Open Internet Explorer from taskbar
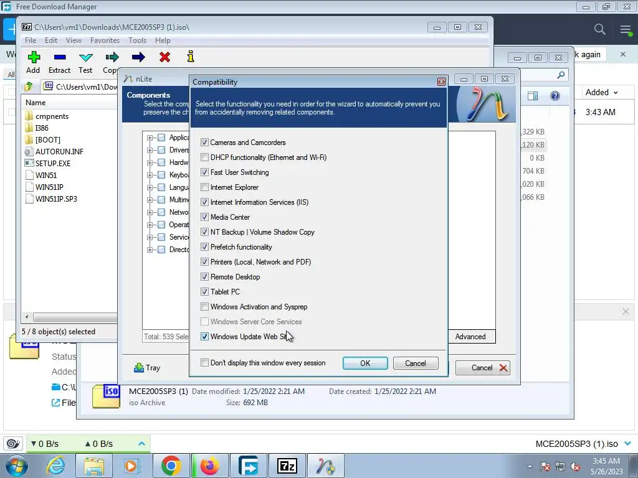This screenshot has height=478, width=638. 55,466
